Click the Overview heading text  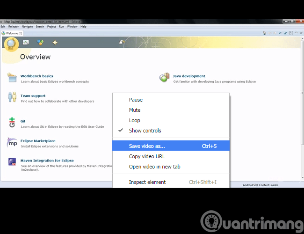35,57
